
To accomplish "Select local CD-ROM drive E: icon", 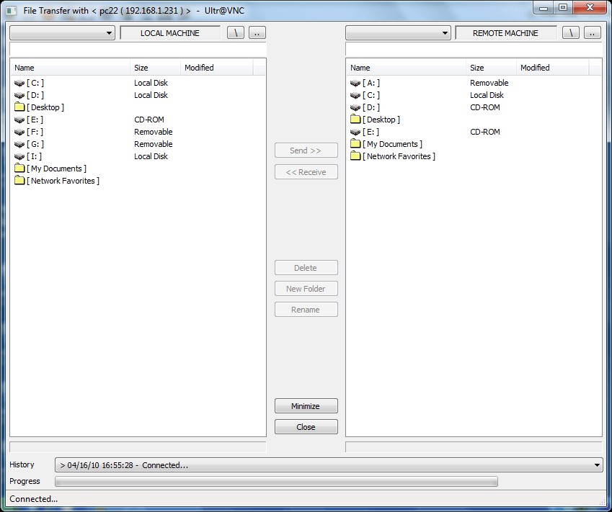I will pyautogui.click(x=19, y=120).
